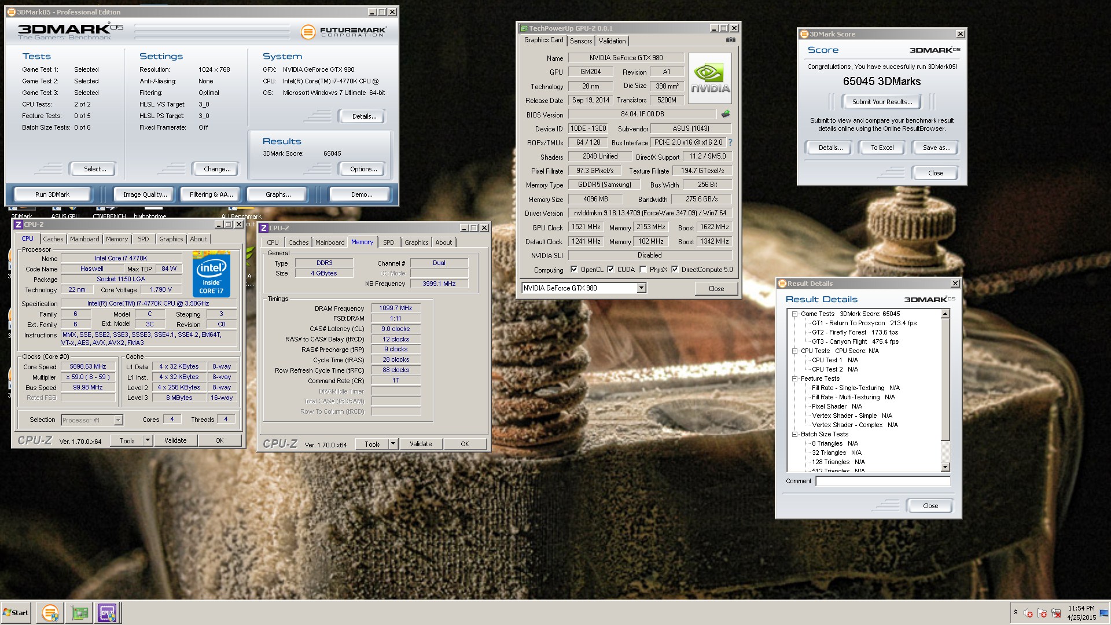Switch to the Sensors tab in GPU-Z
This screenshot has width=1111, height=625.
tap(581, 41)
